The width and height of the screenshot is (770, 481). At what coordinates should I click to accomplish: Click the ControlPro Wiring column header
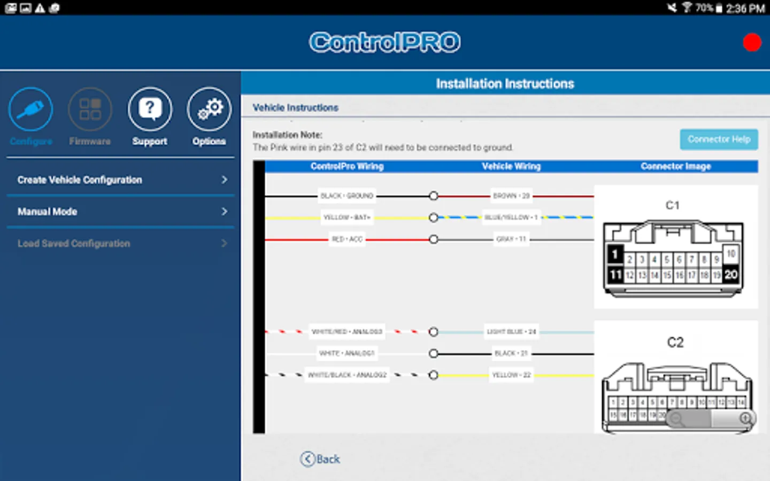347,166
